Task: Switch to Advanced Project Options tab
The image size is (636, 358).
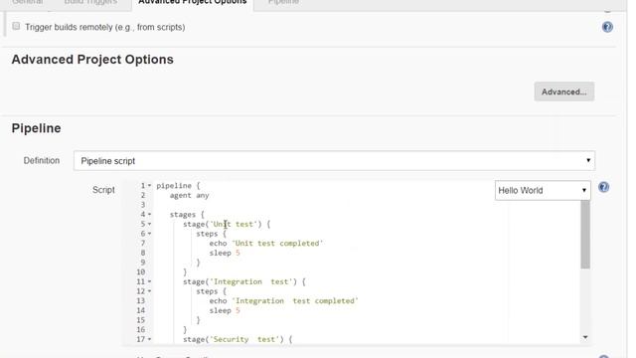Action: (x=192, y=2)
